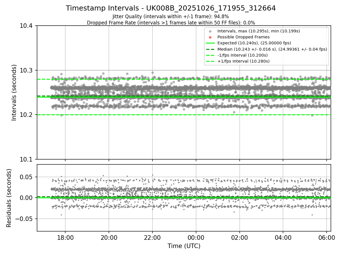The image size is (342, 256).
Task: Click the 06:00 time tick label
Action: 327,237
